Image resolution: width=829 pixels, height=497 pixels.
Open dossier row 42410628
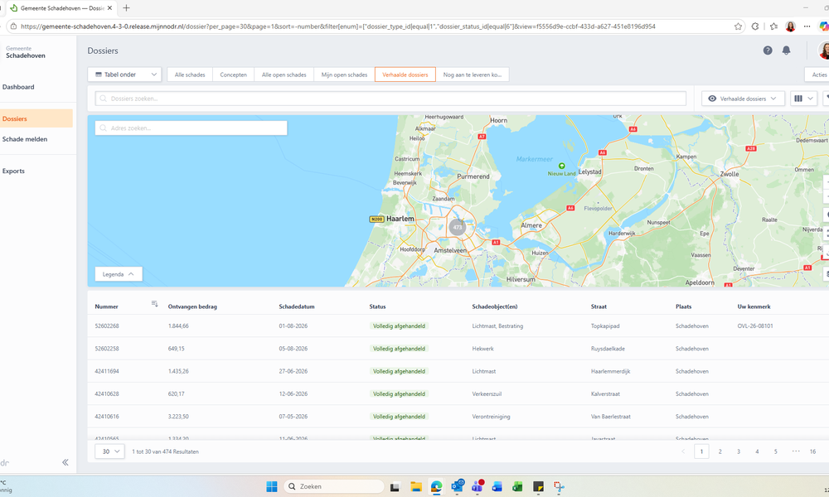click(x=458, y=394)
